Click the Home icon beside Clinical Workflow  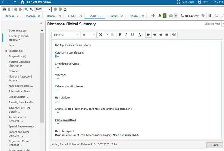coord(22,2)
